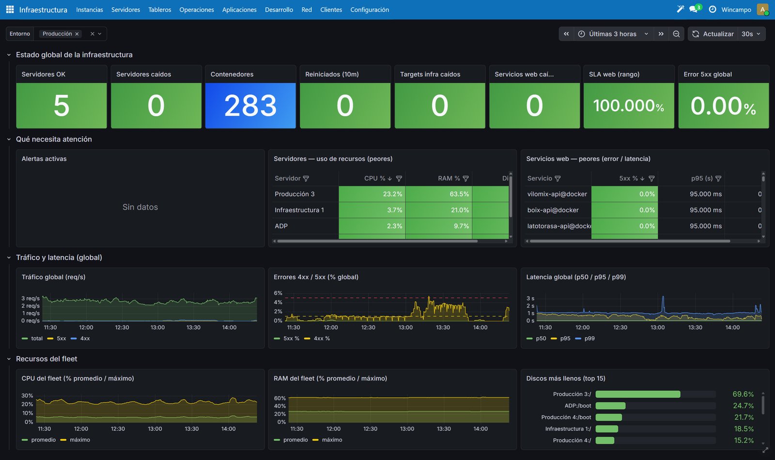Filter the Servidor column with funnel icon
This screenshot has width=775, height=460.
[306, 179]
